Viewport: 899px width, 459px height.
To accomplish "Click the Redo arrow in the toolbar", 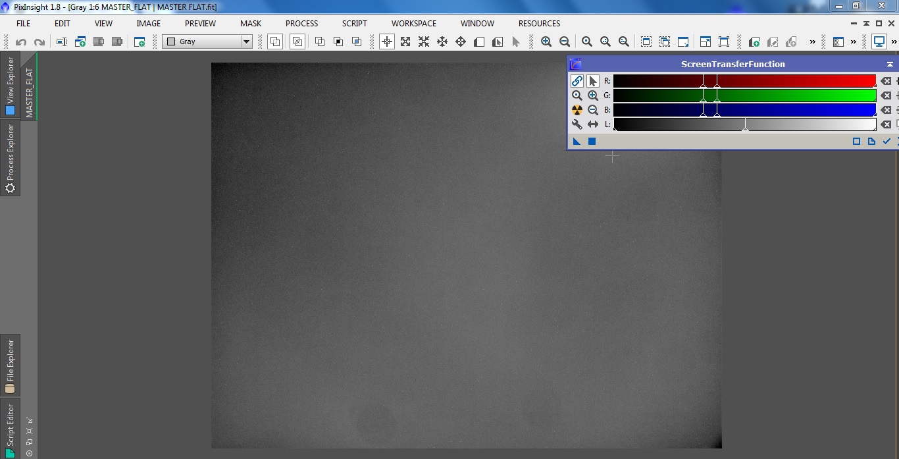I will click(39, 41).
